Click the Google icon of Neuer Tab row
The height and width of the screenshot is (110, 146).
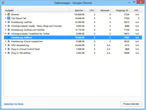9,18
